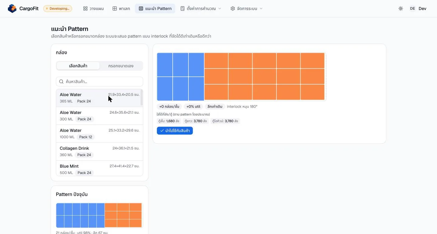Click the Pack 24 badge on Collagen Drink
The image size is (437, 234).
tap(84, 155)
